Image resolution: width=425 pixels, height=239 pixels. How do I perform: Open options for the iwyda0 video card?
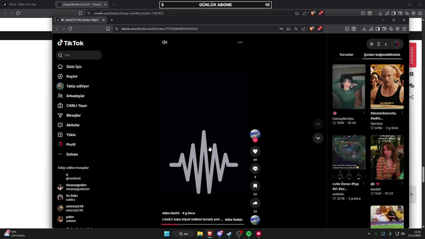point(402,184)
